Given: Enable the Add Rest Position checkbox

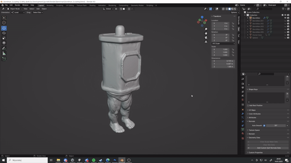Looking at the screenshot, I should (248, 105).
